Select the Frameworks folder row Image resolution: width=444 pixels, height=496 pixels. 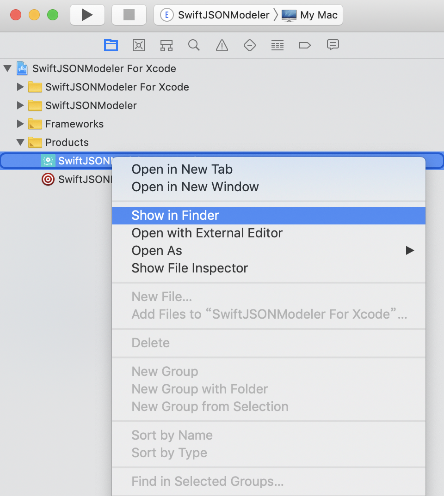pos(222,124)
